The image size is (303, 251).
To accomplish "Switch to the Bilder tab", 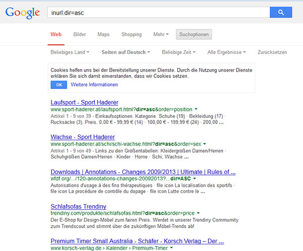I will point(79,34).
